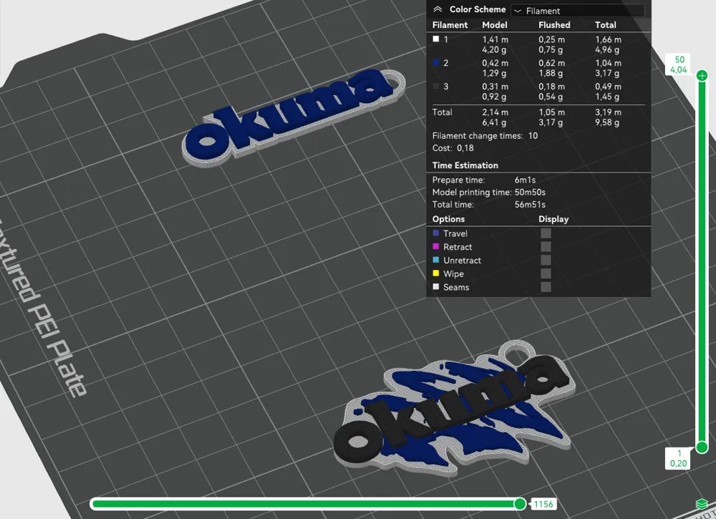Click the Seams white legend icon

tap(436, 286)
